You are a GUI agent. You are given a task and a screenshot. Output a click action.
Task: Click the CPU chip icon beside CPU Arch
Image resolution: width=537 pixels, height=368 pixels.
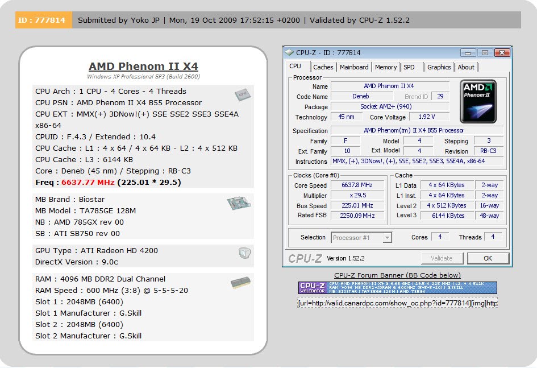(x=243, y=94)
